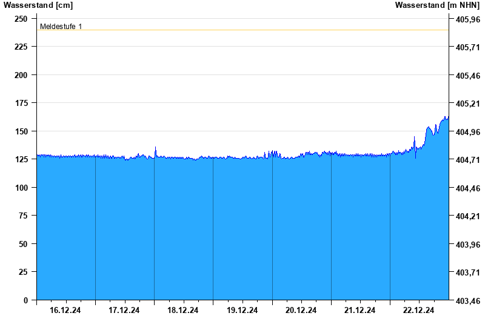Screen dimensions: 485x333
Task: Select the 403,46 value on right axis
Action: [467, 301]
